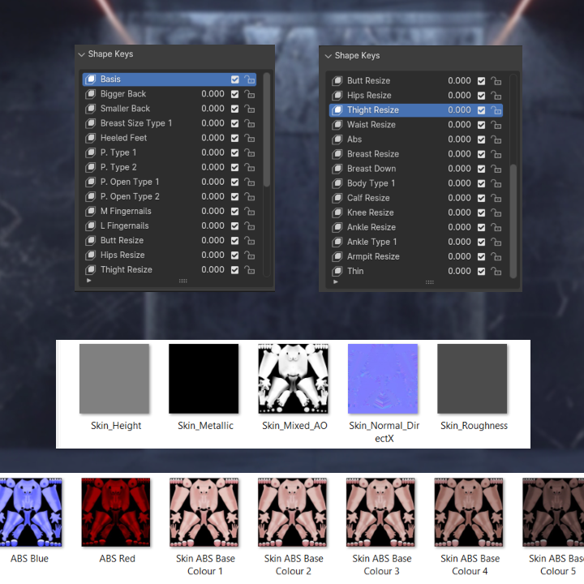
Task: Toggle lock icon on Armpit Resize row
Action: click(x=496, y=256)
